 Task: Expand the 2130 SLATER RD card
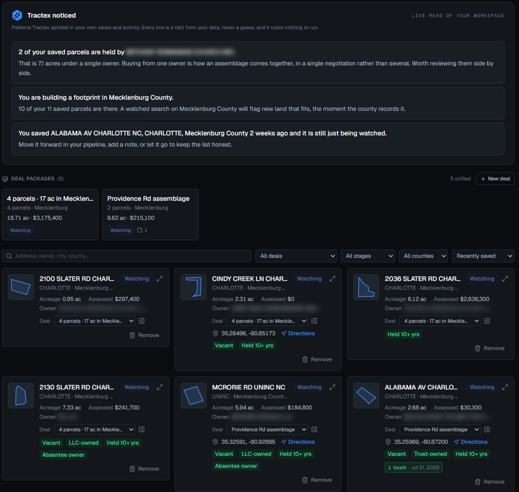[160, 387]
